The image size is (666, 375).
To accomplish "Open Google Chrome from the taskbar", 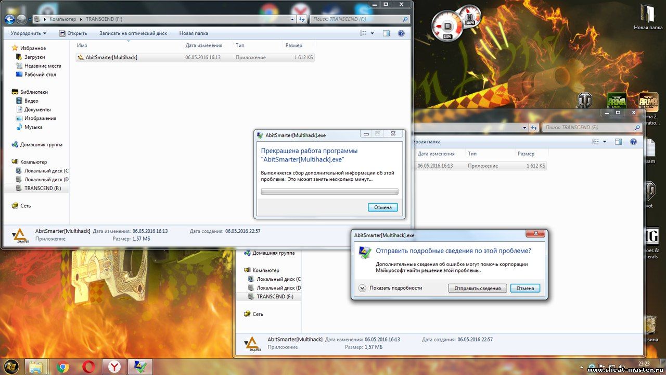I will pos(63,367).
